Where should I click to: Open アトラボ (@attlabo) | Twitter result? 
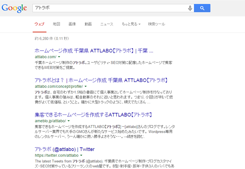[65, 149]
